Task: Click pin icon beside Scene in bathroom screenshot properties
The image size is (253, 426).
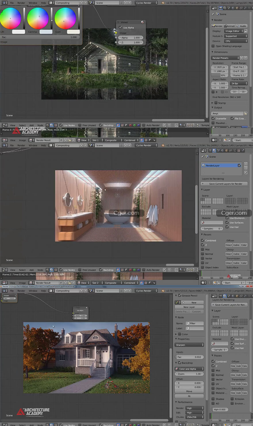Action: (202, 157)
